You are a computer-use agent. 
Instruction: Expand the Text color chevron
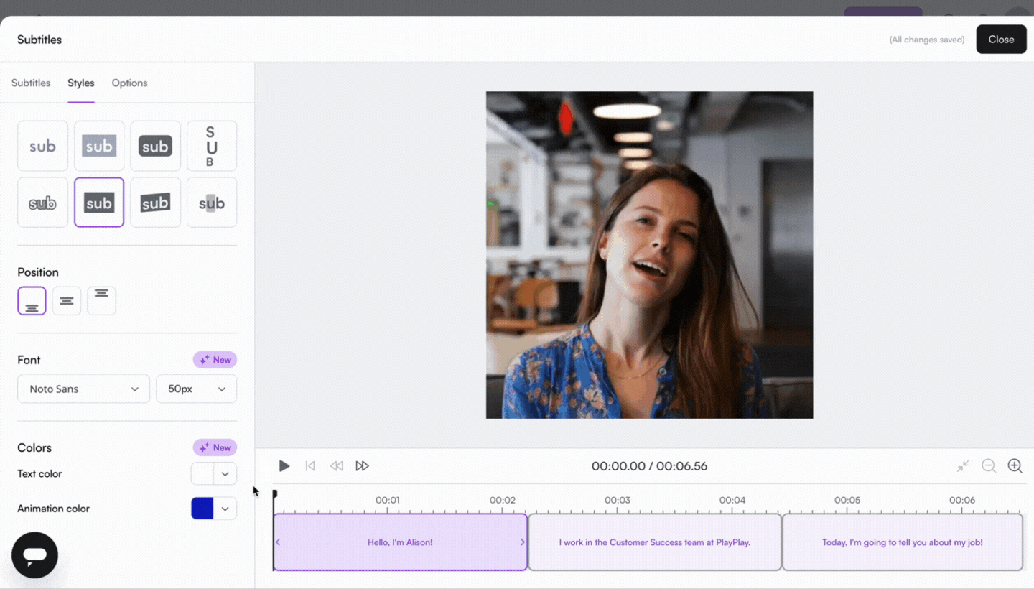pos(225,473)
